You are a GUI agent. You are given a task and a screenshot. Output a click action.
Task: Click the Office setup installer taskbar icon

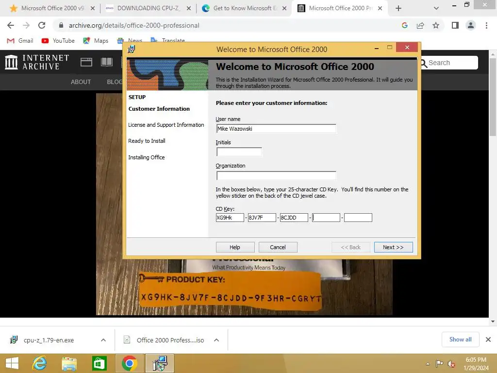(x=160, y=363)
